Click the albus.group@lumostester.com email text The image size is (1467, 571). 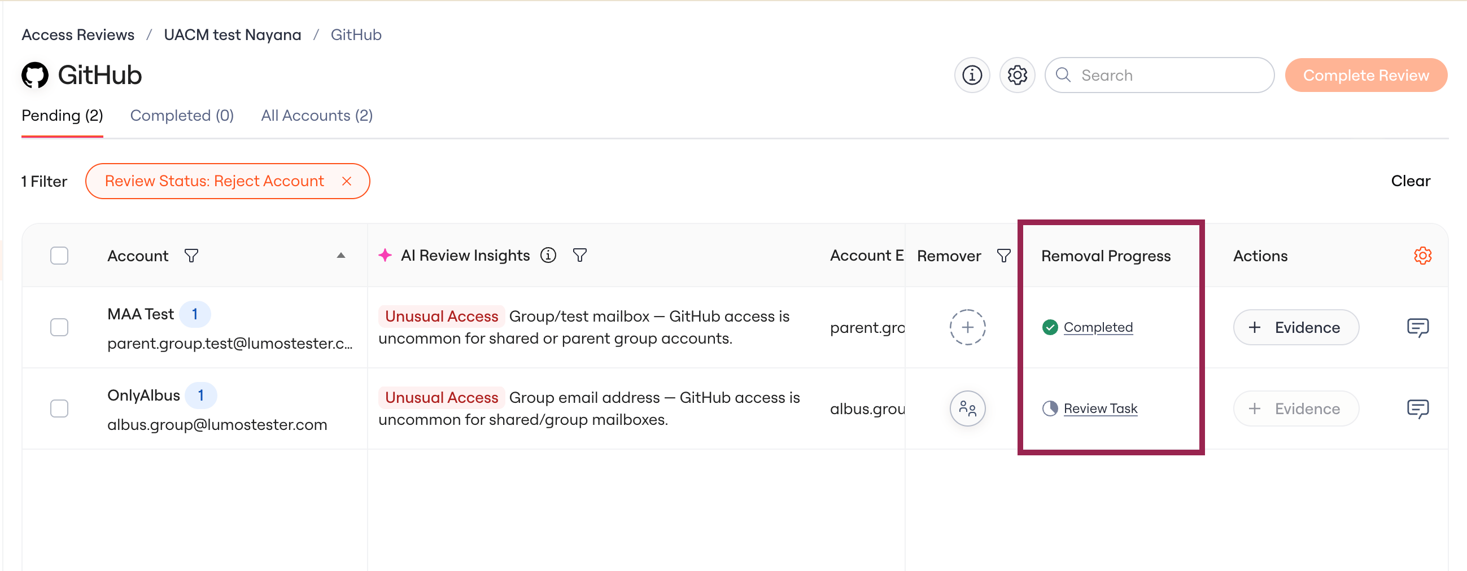click(217, 425)
